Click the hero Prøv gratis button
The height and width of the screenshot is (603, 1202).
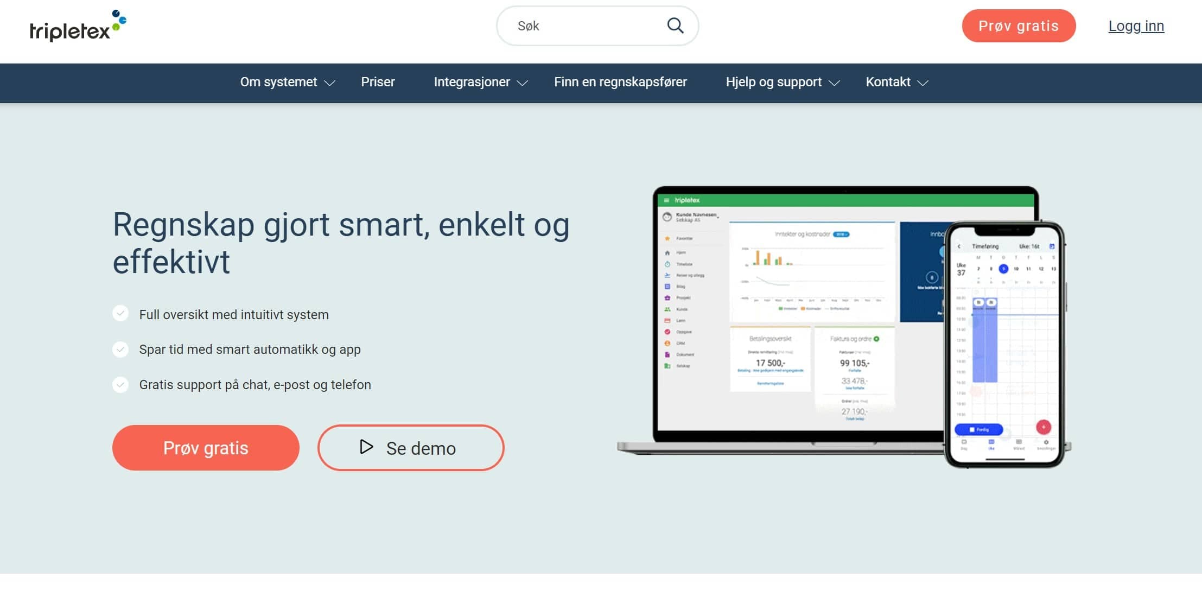[x=206, y=448]
